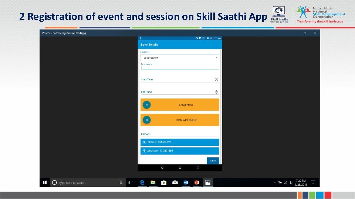Click the taskbar clock showing 7:20 PM
The height and width of the screenshot is (199, 355).
pos(301,182)
